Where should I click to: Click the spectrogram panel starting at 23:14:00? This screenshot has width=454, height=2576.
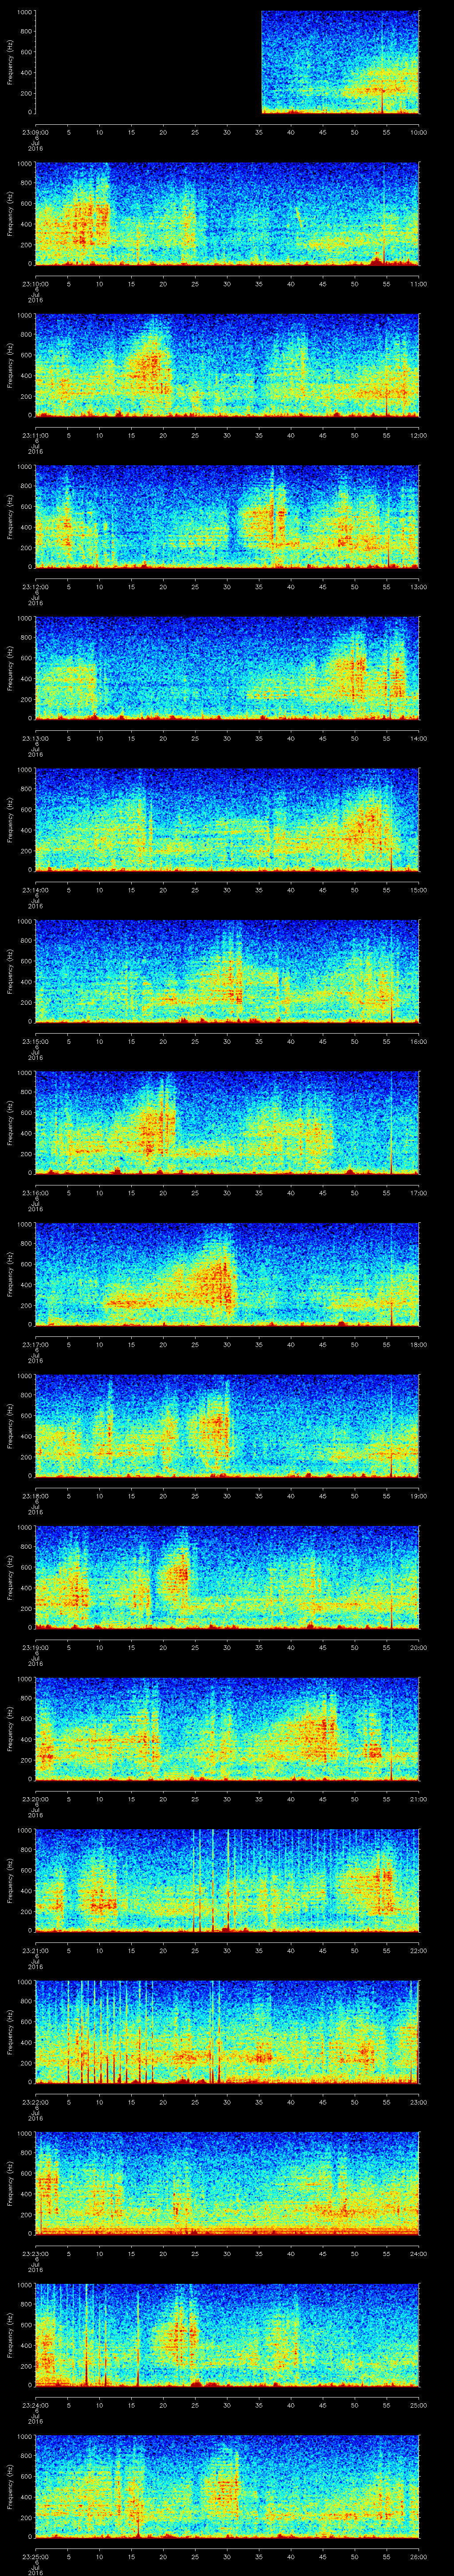227,820
